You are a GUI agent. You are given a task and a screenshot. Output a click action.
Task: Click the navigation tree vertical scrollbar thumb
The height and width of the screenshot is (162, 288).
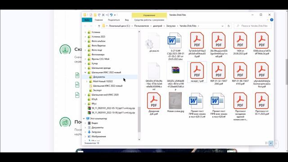(x=139, y=119)
